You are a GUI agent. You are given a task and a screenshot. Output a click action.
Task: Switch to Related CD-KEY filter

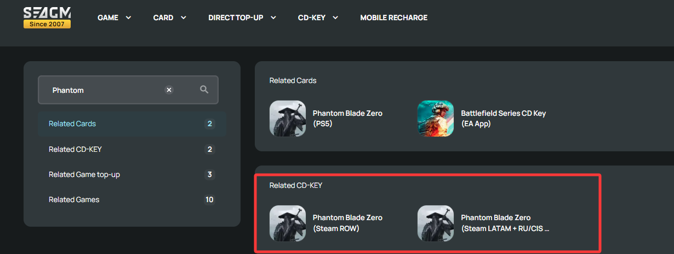(x=132, y=149)
